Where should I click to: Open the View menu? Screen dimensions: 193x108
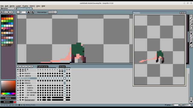pyautogui.click(x=38, y=6)
